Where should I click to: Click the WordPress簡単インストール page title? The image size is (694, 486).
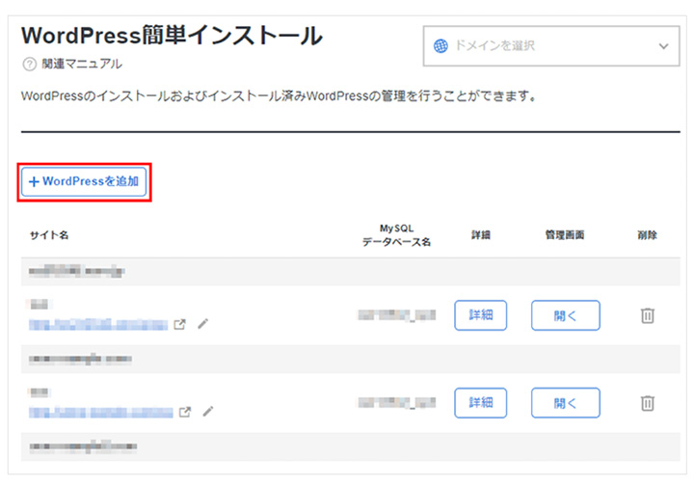pyautogui.click(x=172, y=36)
